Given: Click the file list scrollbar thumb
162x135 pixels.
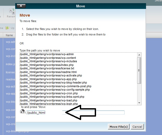Looking at the screenshot, I should 139,70.
